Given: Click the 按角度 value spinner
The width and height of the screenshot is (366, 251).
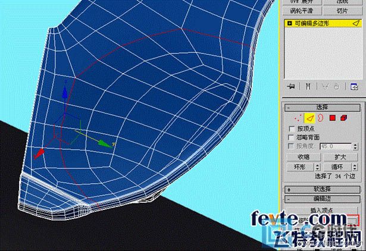Looking at the screenshot, I should point(355,146).
